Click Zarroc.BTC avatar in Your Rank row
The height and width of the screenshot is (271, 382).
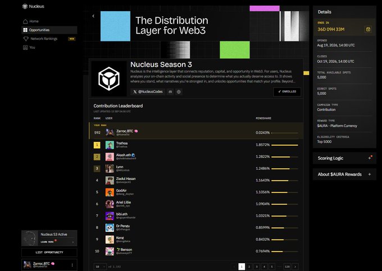[110, 132]
